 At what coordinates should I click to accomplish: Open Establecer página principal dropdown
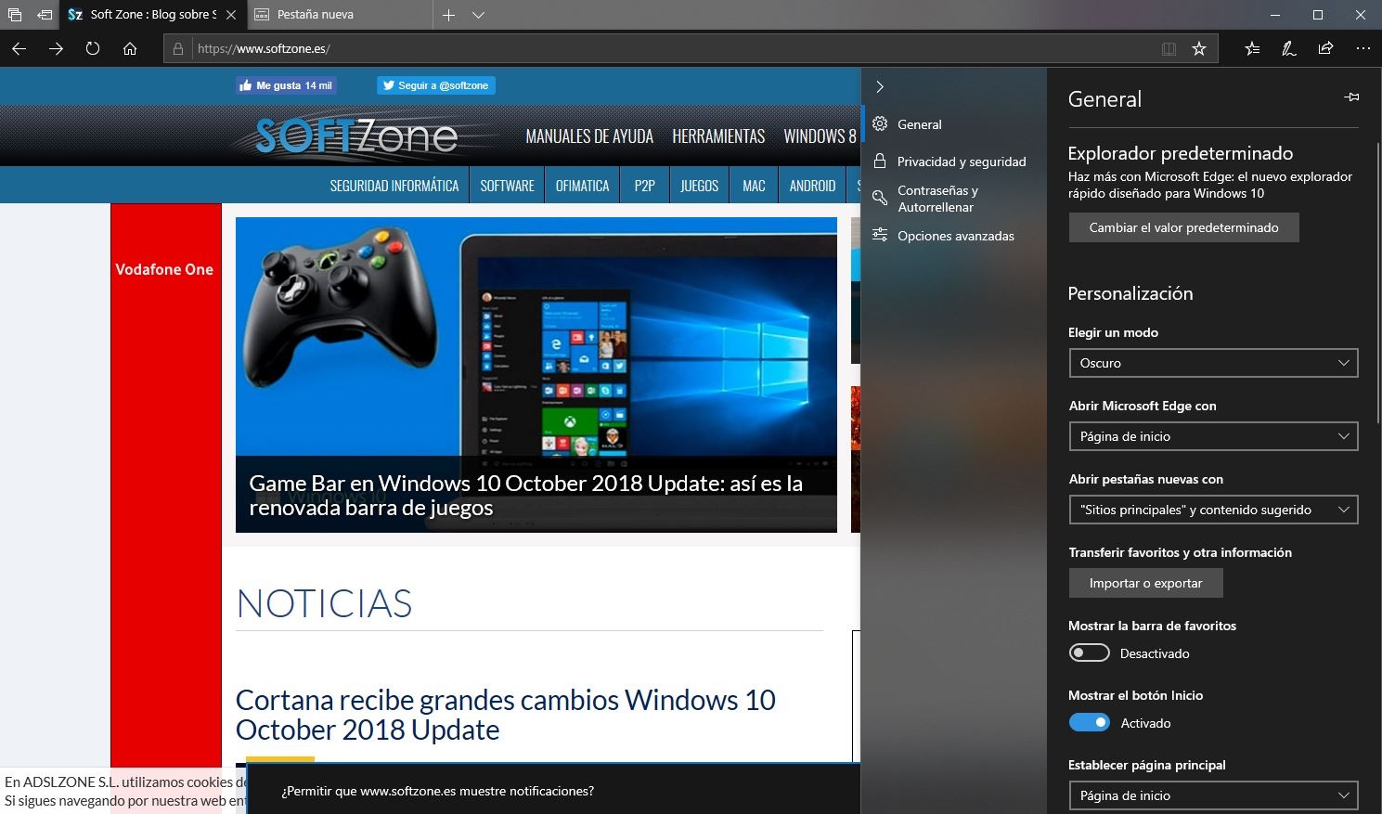pyautogui.click(x=1213, y=795)
